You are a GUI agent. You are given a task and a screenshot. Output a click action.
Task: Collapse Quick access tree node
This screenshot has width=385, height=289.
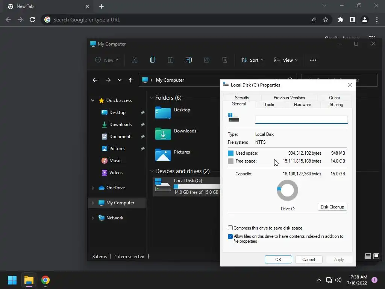tap(92, 100)
